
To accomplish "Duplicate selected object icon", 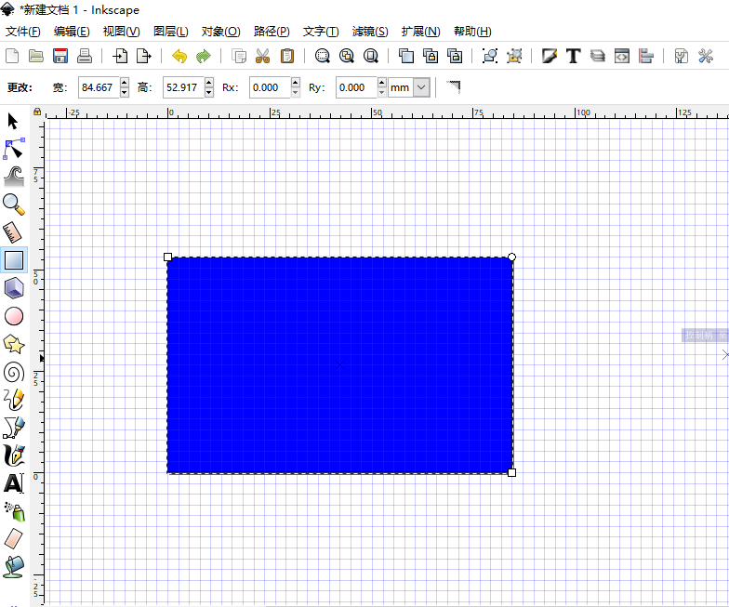I will pos(405,56).
